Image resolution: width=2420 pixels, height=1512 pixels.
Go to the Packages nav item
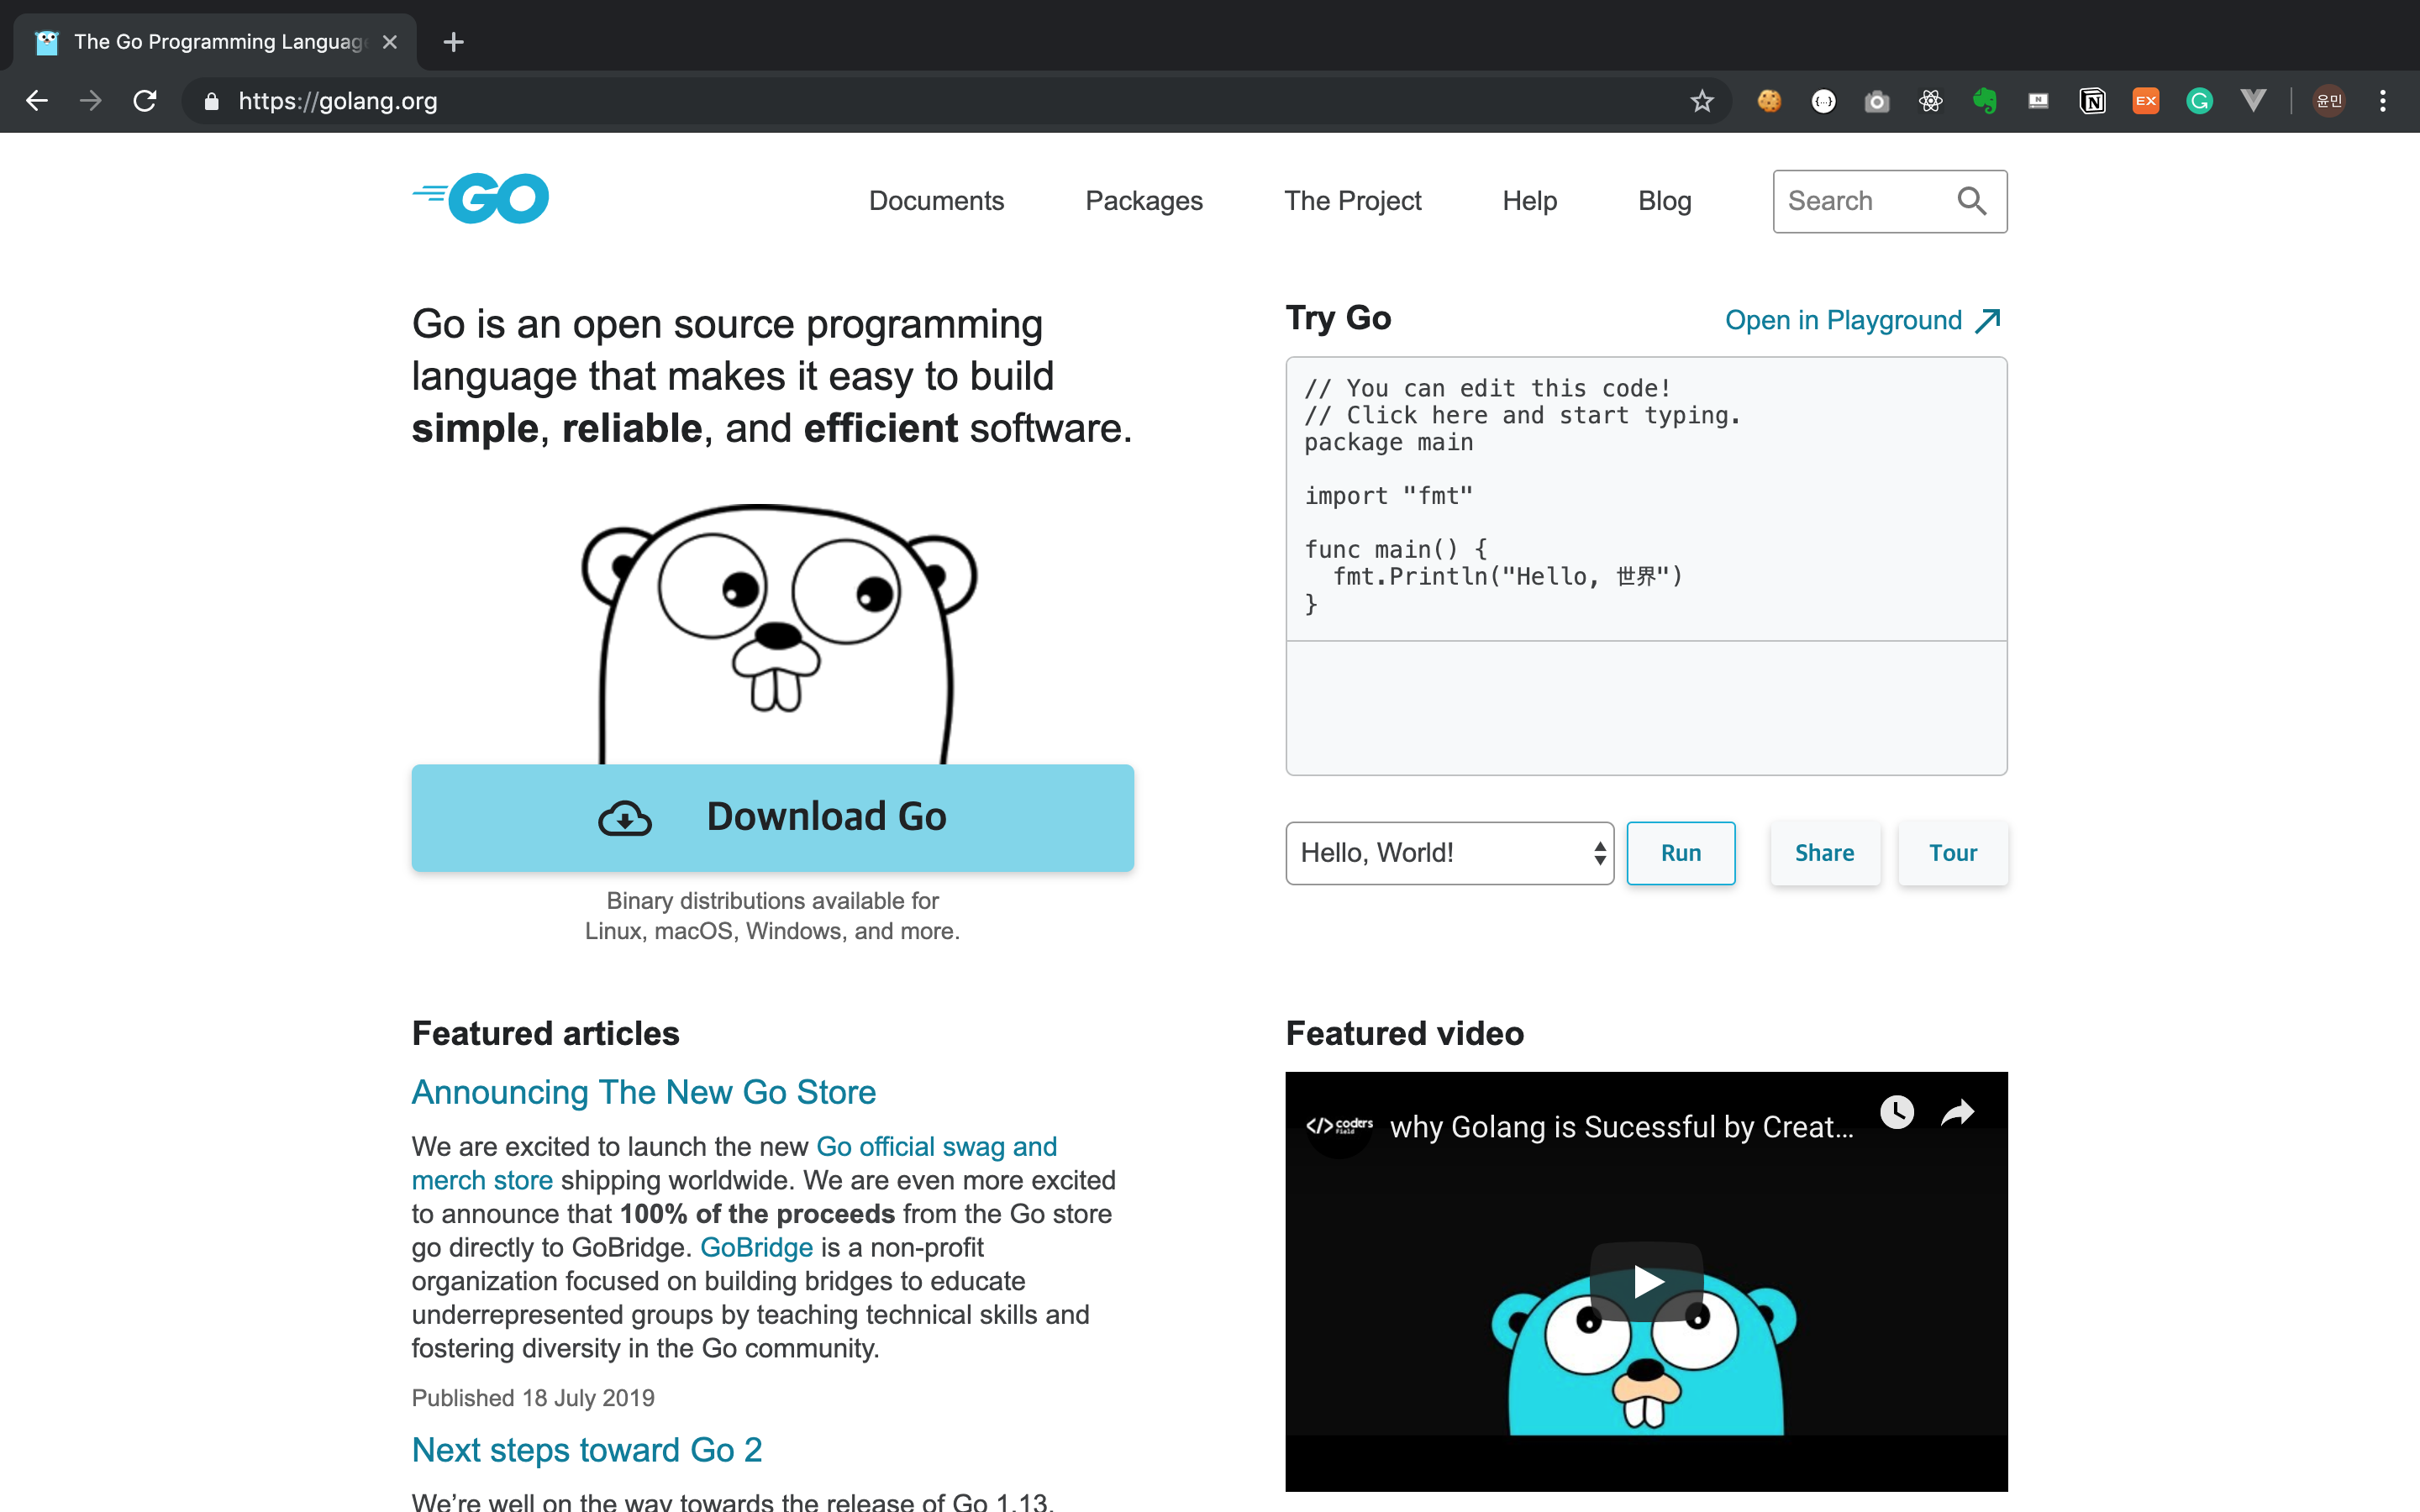click(x=1144, y=201)
